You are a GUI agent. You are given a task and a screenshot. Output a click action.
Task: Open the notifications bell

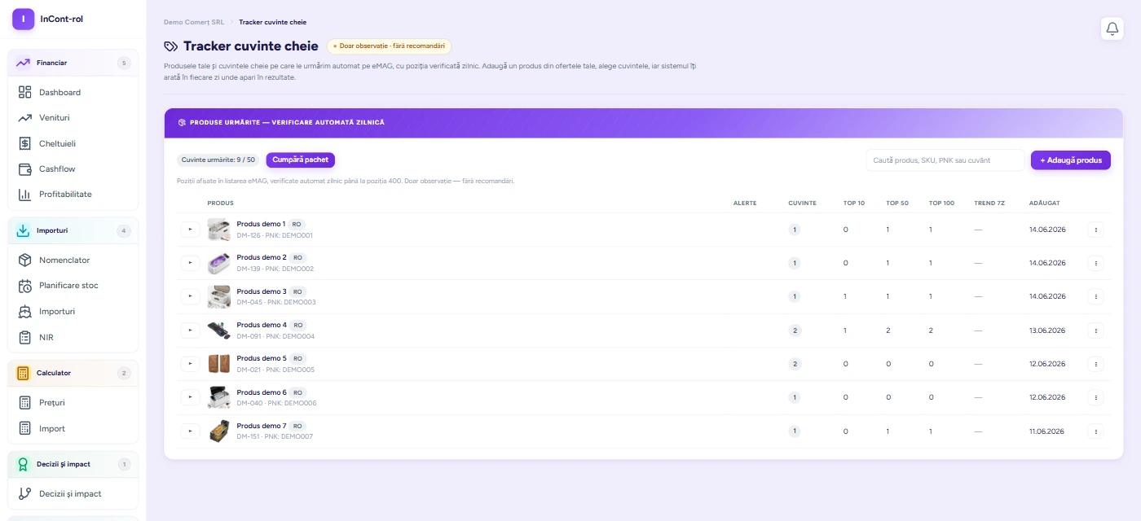pyautogui.click(x=1112, y=28)
